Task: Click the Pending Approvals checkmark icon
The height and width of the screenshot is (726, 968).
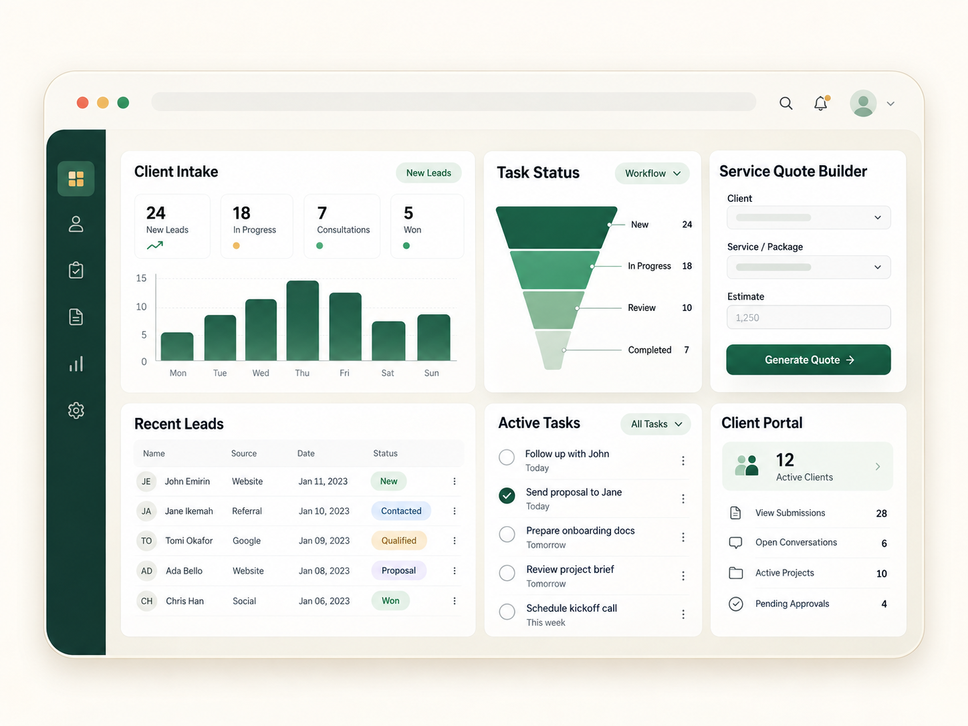Action: point(735,604)
